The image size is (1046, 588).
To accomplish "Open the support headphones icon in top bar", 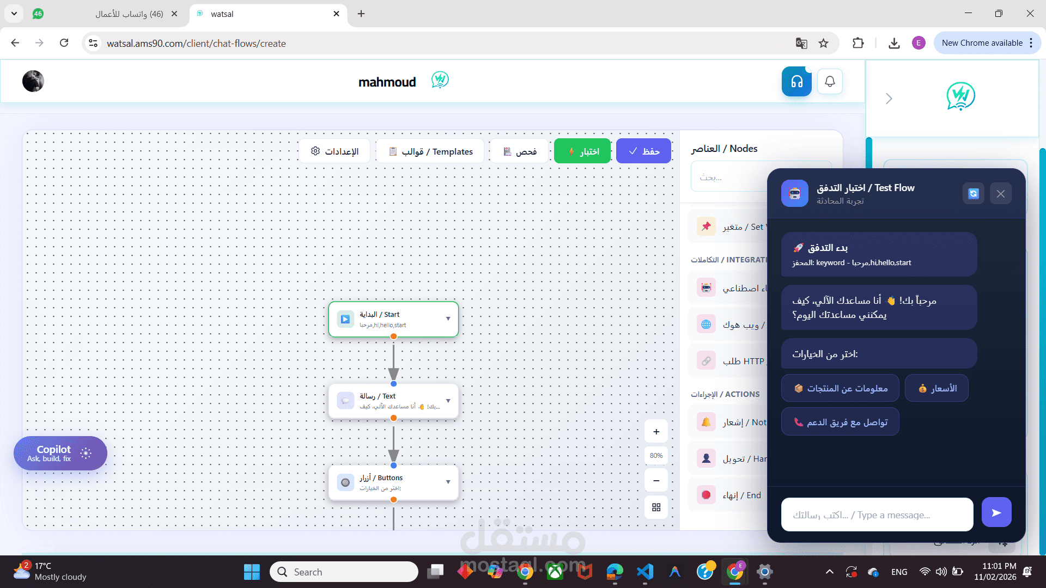I will coord(796,81).
